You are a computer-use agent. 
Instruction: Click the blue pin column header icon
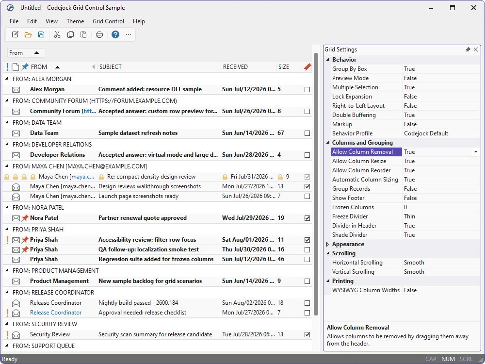click(25, 67)
